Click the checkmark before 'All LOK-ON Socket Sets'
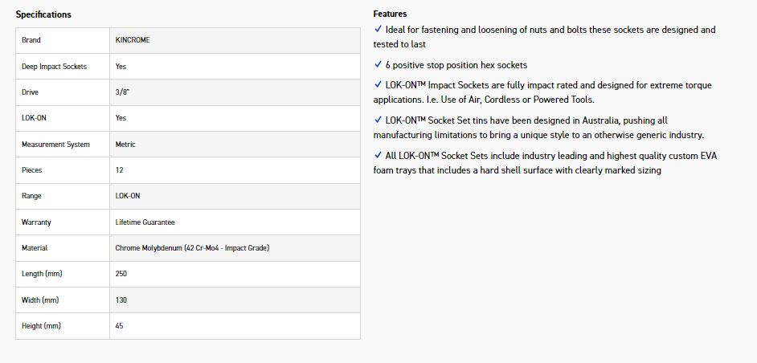This screenshot has width=757, height=363. (378, 156)
